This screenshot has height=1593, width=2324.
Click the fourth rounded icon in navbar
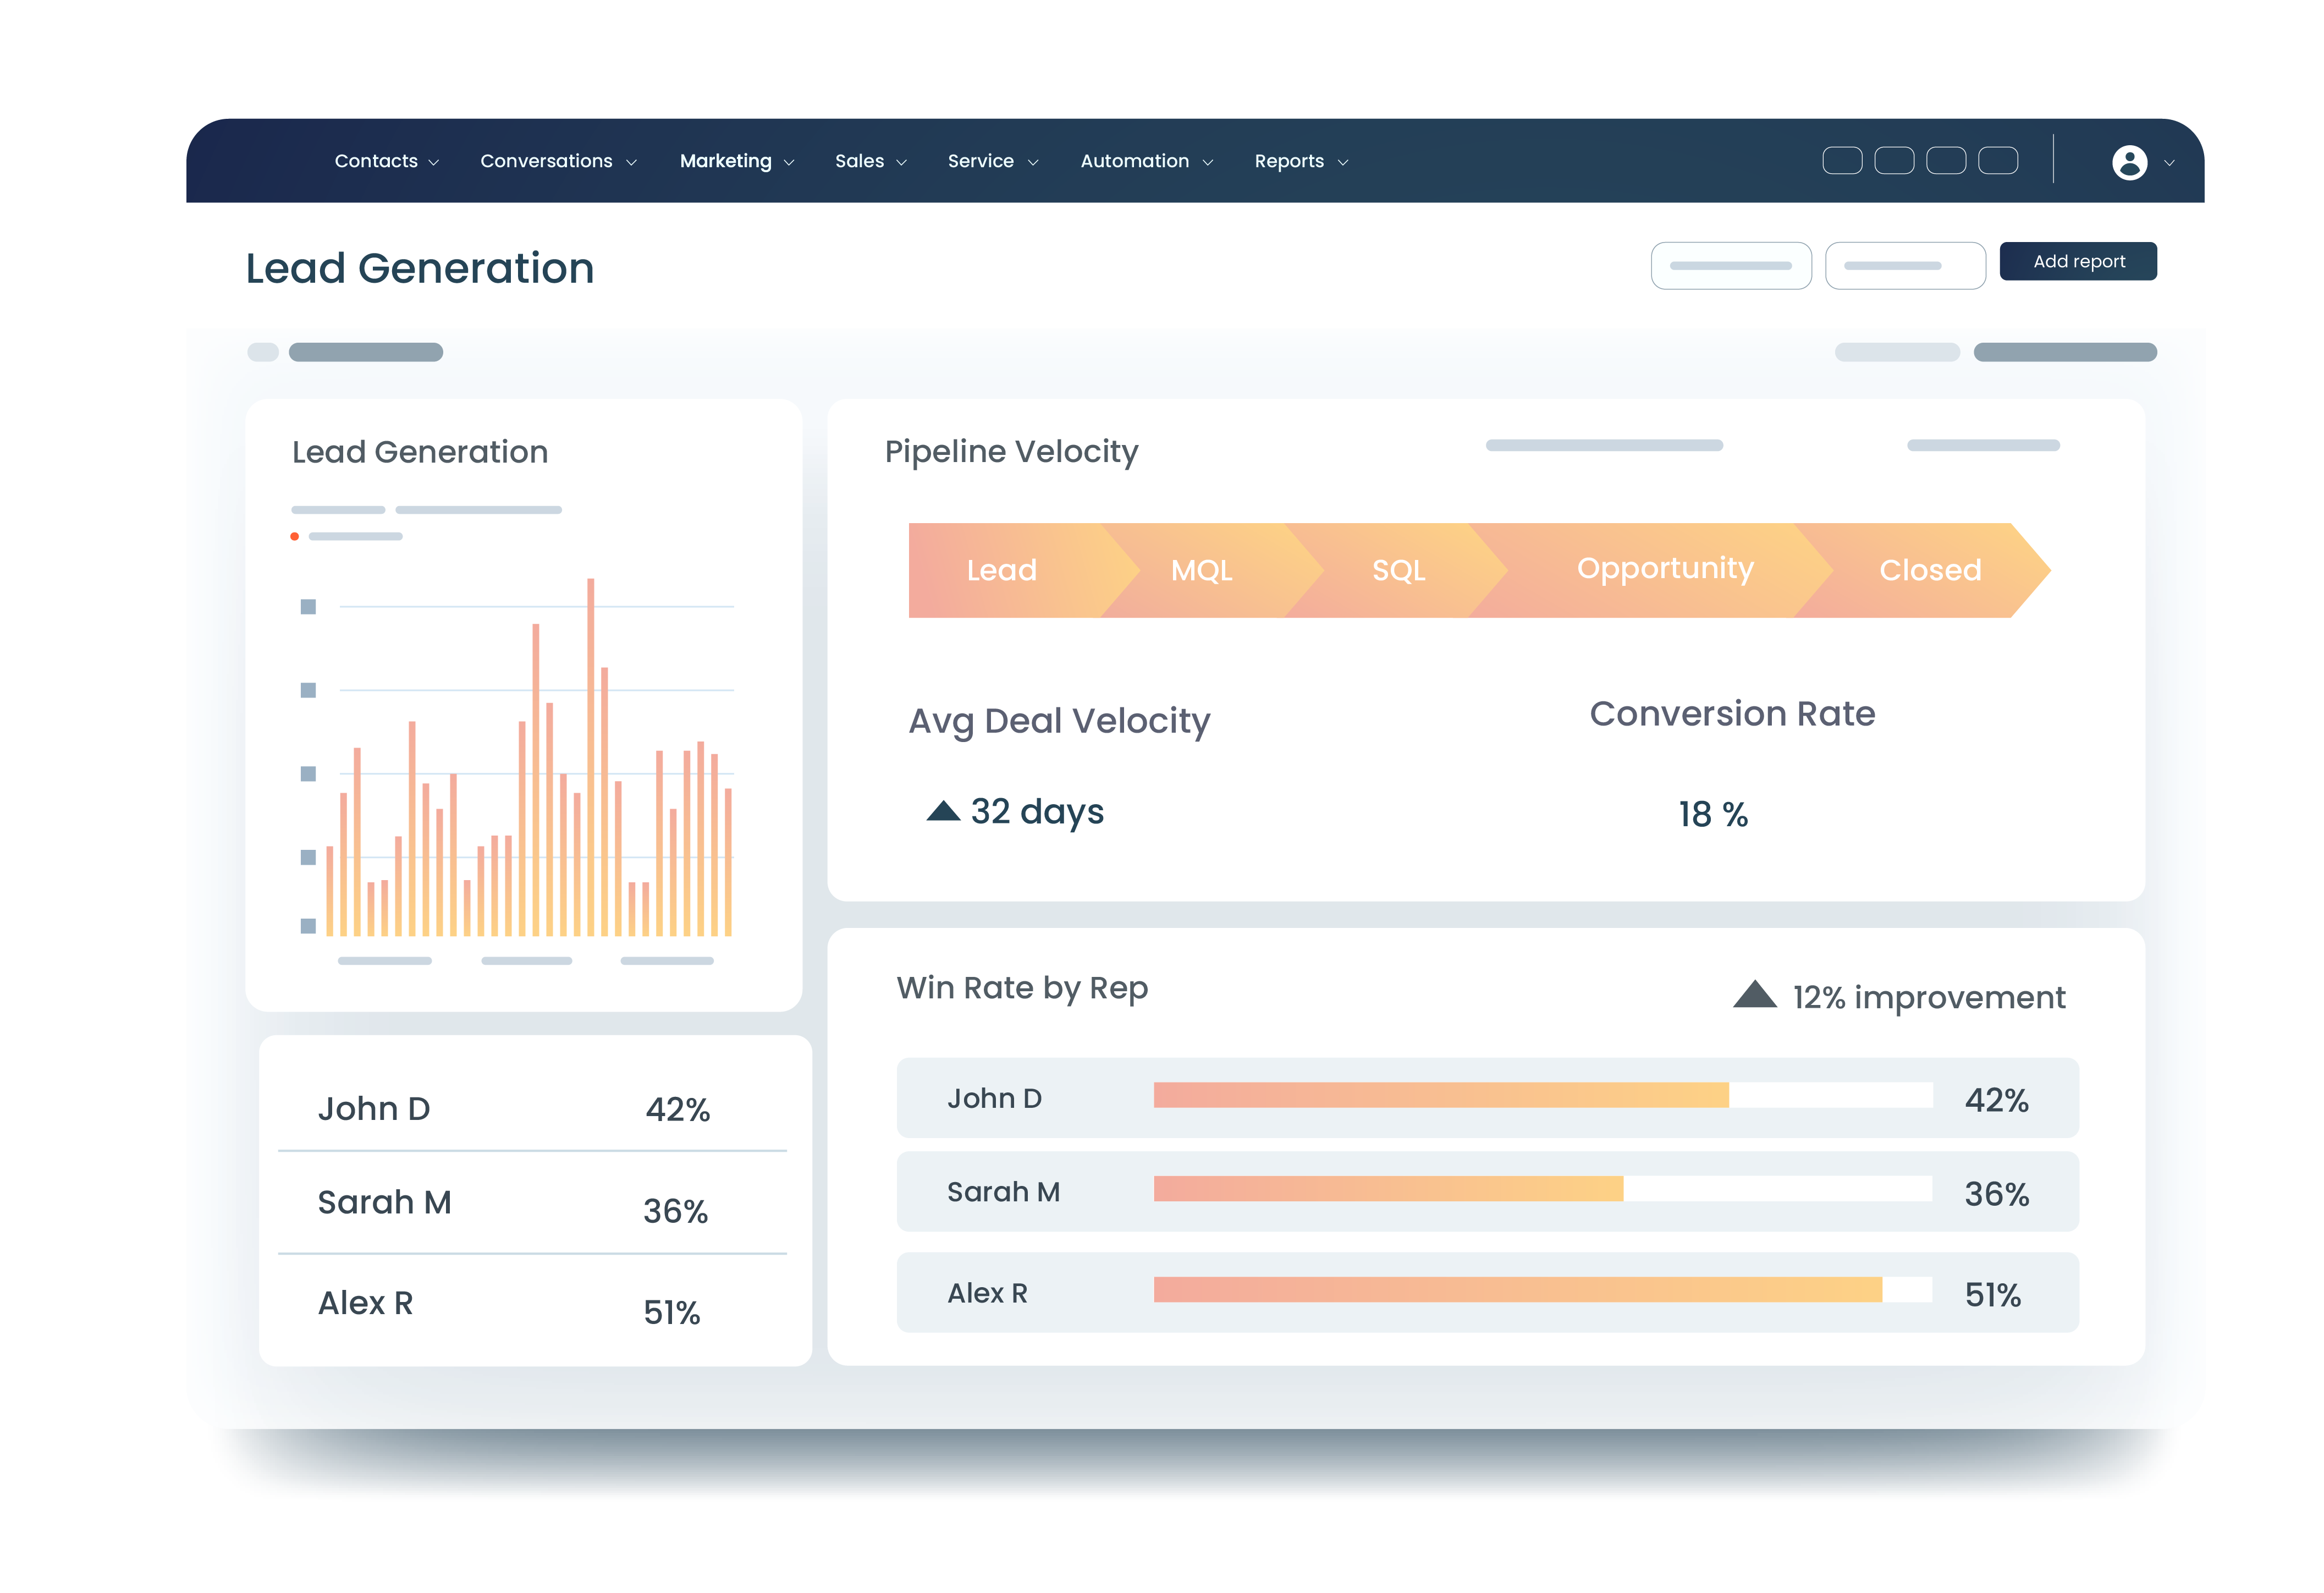pyautogui.click(x=1997, y=161)
